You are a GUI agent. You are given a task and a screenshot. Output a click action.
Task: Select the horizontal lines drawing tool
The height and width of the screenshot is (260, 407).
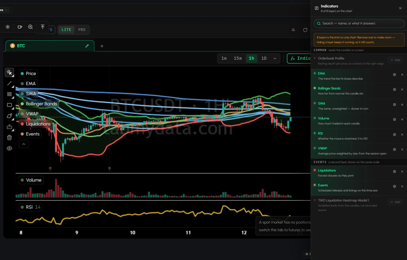coord(9,94)
